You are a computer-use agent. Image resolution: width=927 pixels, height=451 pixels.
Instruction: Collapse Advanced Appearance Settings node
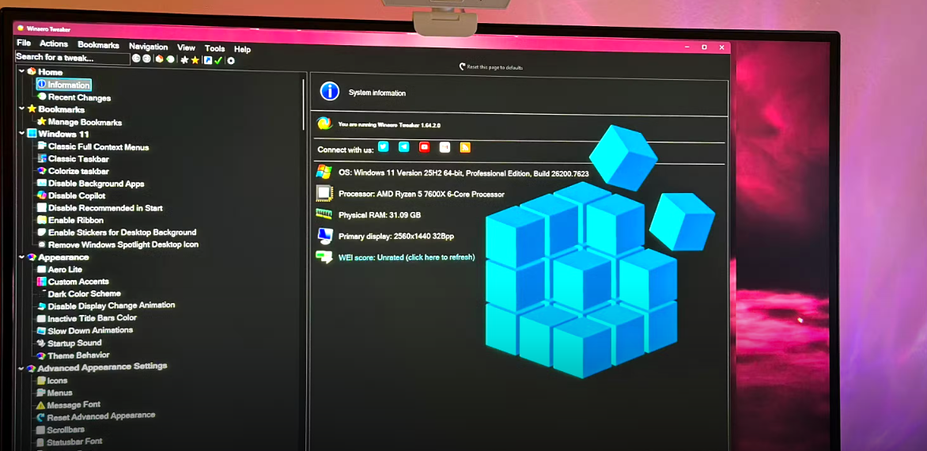[x=21, y=368]
